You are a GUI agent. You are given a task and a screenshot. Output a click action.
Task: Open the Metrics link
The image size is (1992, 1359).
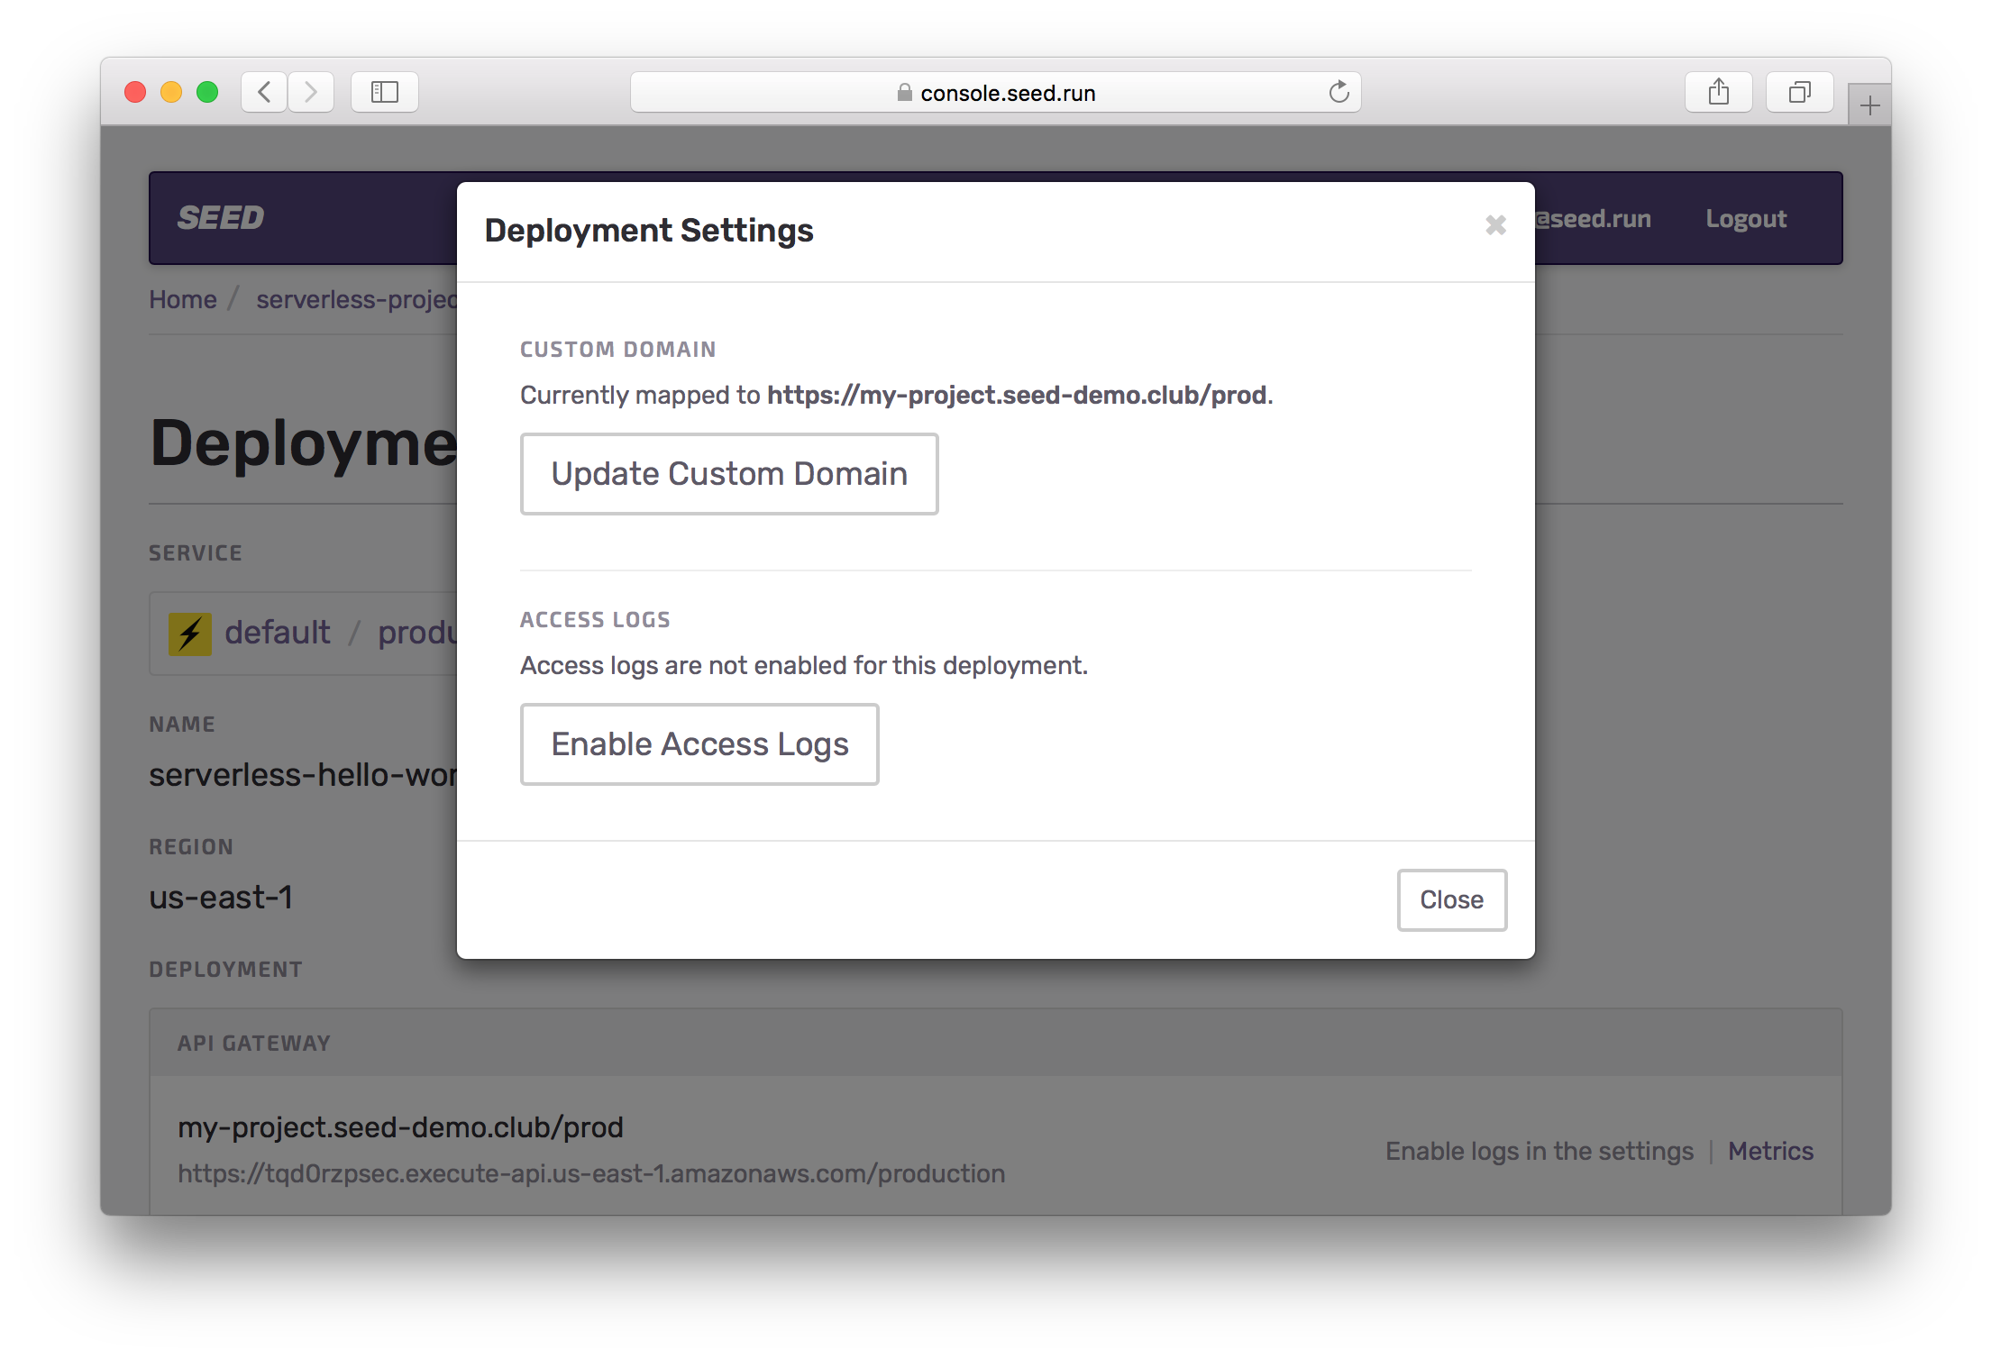tap(1770, 1151)
